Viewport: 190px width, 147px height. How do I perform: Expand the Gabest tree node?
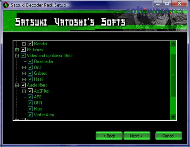click(24, 73)
